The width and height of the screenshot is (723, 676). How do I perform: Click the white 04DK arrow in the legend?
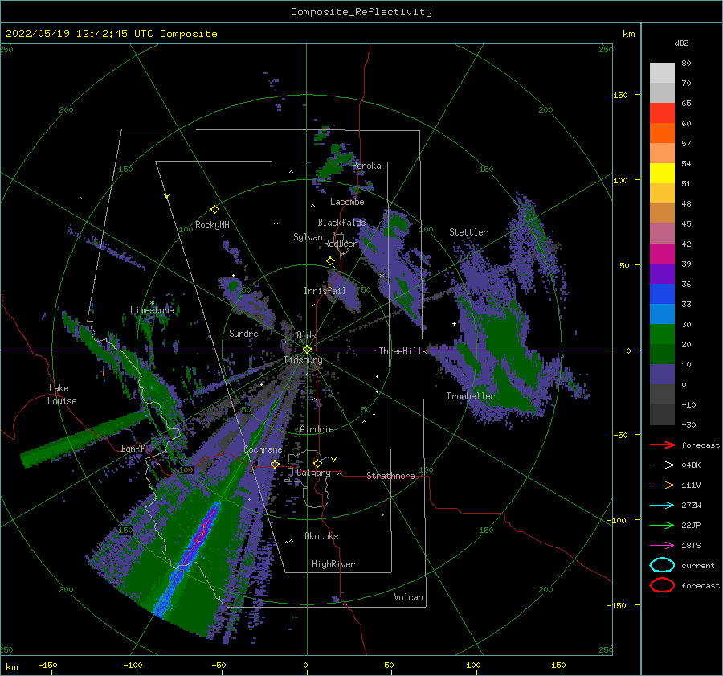pyautogui.click(x=662, y=465)
